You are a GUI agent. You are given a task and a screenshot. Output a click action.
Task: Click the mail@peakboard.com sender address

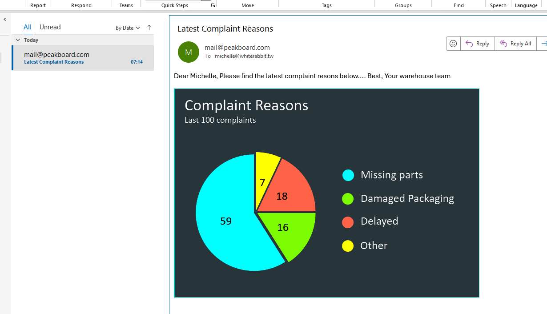pos(237,47)
